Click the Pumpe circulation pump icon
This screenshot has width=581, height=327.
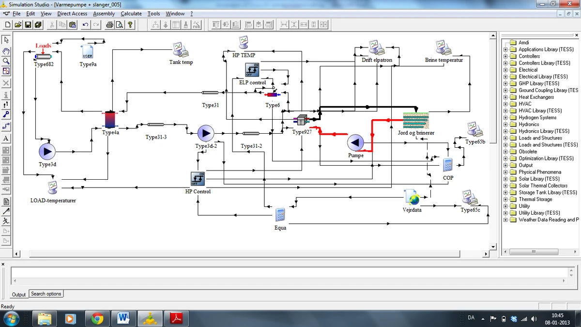pos(355,143)
